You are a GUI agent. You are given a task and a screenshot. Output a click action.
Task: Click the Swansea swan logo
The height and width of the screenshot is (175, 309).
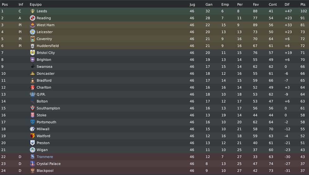point(33,67)
